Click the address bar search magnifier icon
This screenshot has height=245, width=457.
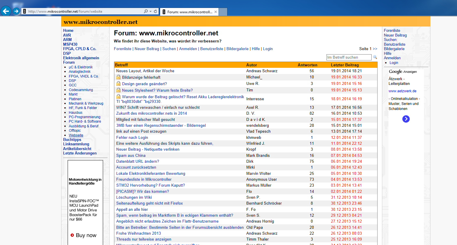[x=146, y=11]
